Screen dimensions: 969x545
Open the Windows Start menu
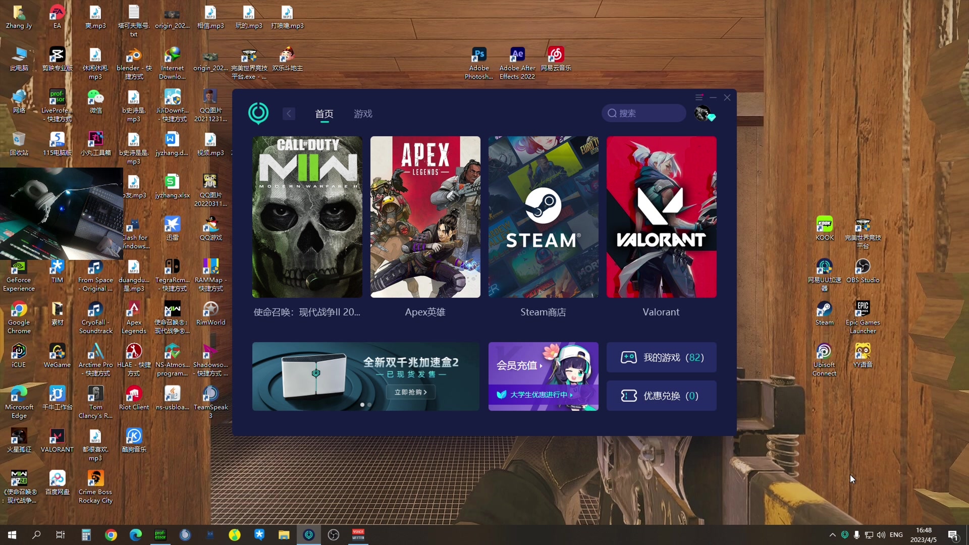(12, 535)
